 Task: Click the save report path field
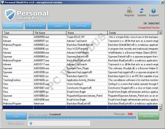point(59,123)
